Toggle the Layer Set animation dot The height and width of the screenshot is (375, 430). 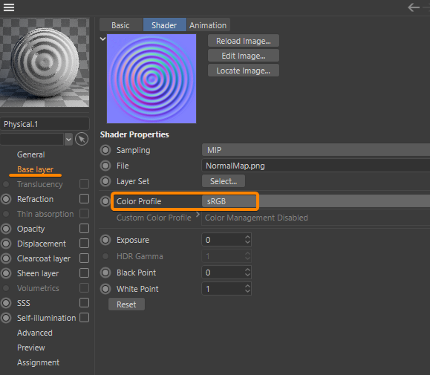point(105,181)
